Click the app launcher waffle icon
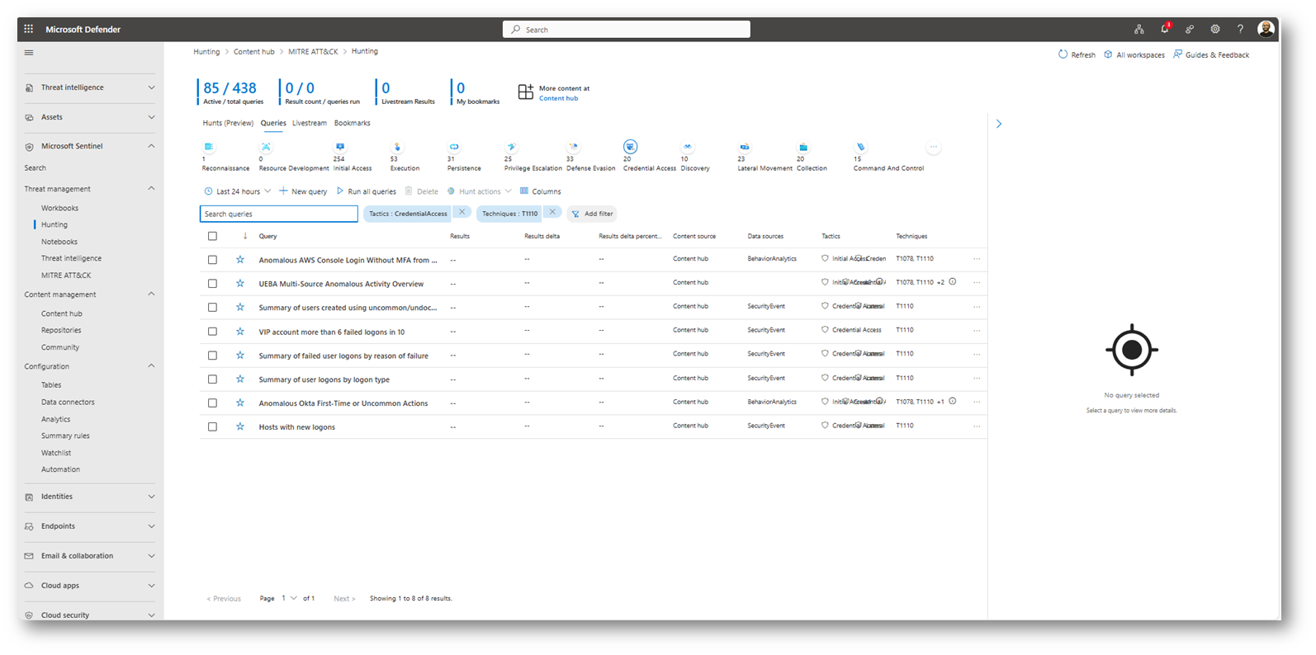 coord(29,29)
